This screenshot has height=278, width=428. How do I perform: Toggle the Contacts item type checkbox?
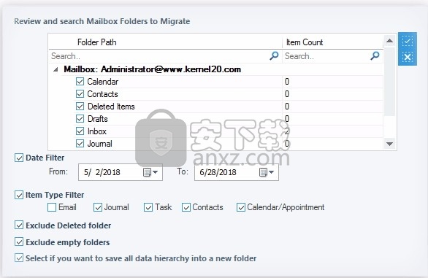coord(186,207)
